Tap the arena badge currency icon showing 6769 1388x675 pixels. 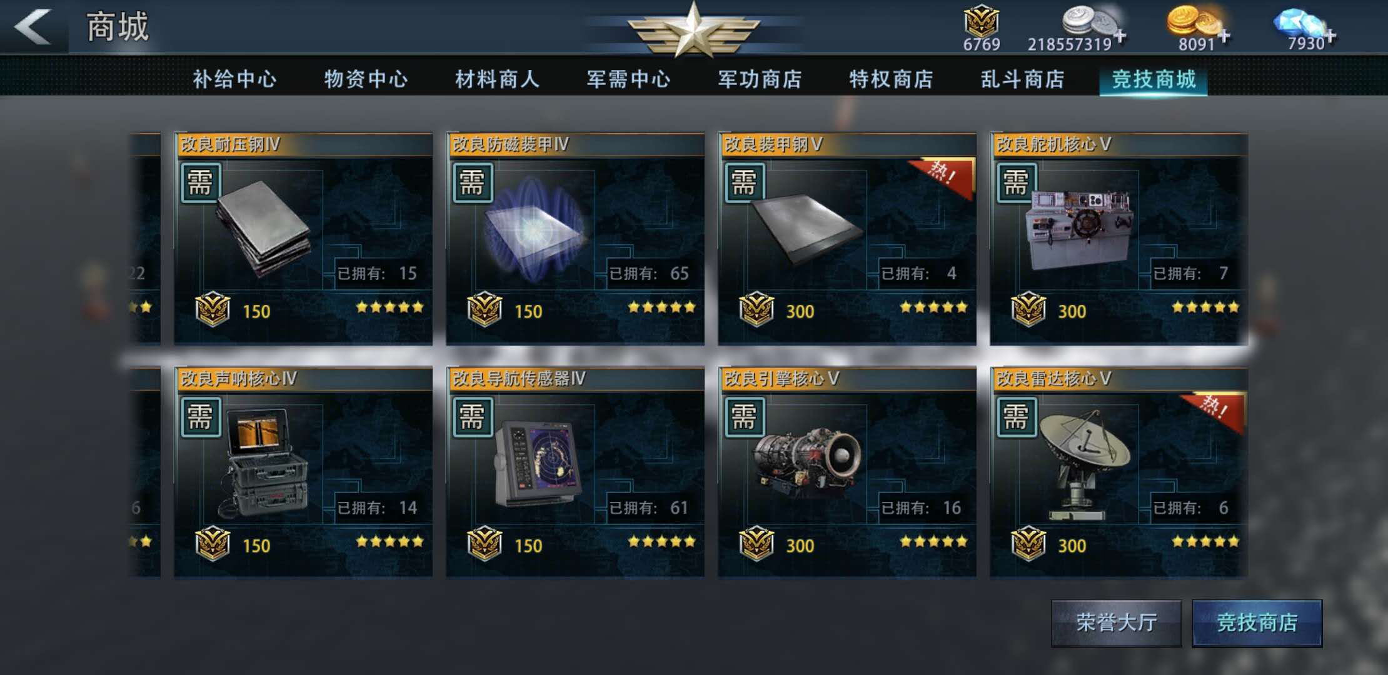pyautogui.click(x=981, y=21)
